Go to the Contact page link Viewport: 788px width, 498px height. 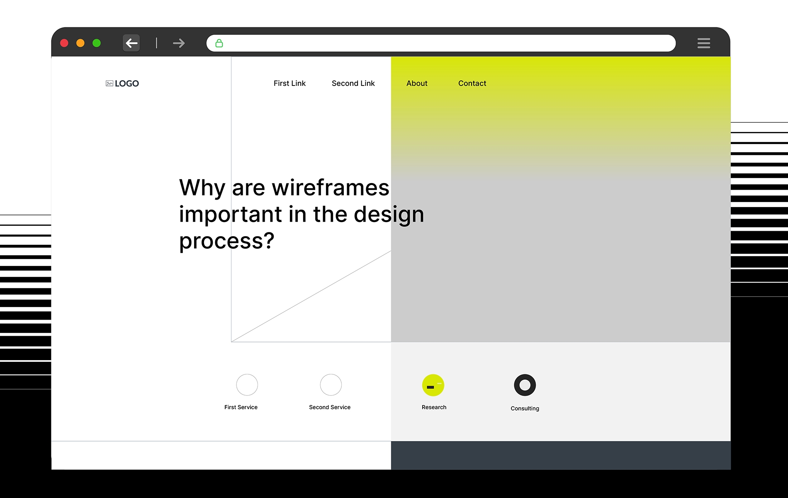(x=472, y=83)
